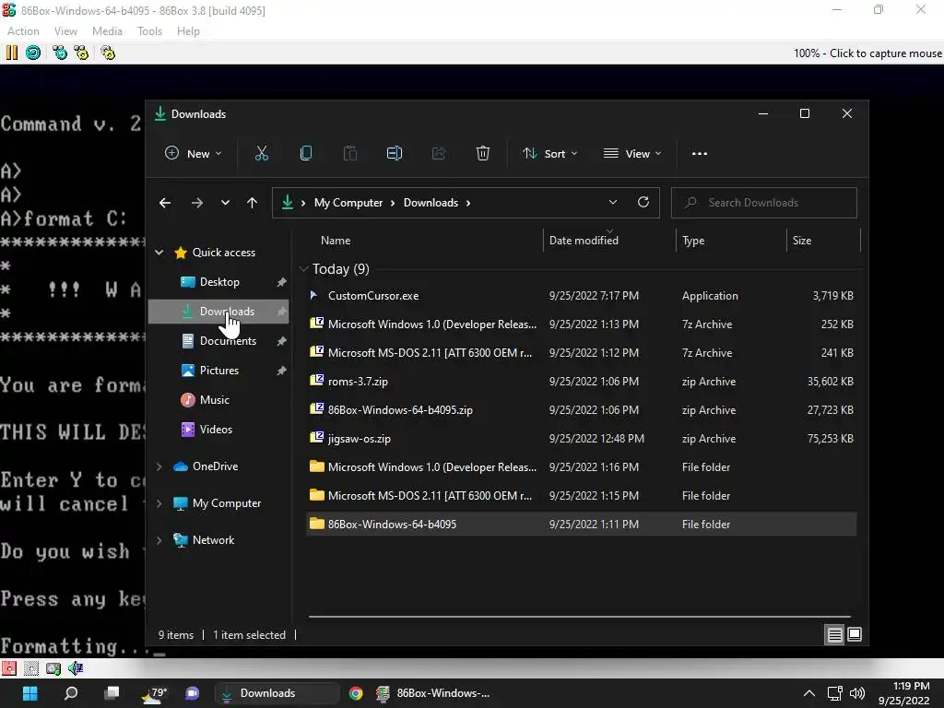This screenshot has width=944, height=708.
Task: Open 86Box Help menu
Action: pos(188,31)
